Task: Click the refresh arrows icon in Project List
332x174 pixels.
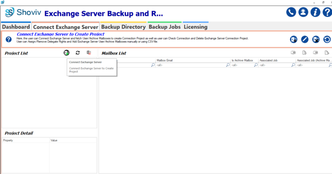Action: [78, 53]
